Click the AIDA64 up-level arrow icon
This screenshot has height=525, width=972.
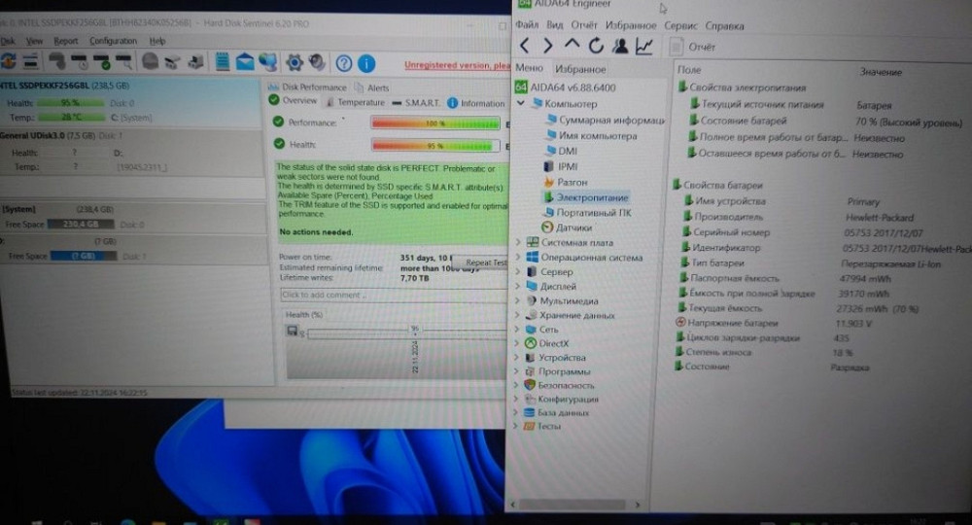click(573, 45)
